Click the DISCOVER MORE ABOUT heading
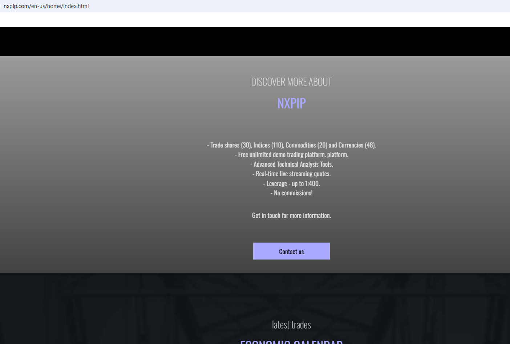 [x=291, y=82]
